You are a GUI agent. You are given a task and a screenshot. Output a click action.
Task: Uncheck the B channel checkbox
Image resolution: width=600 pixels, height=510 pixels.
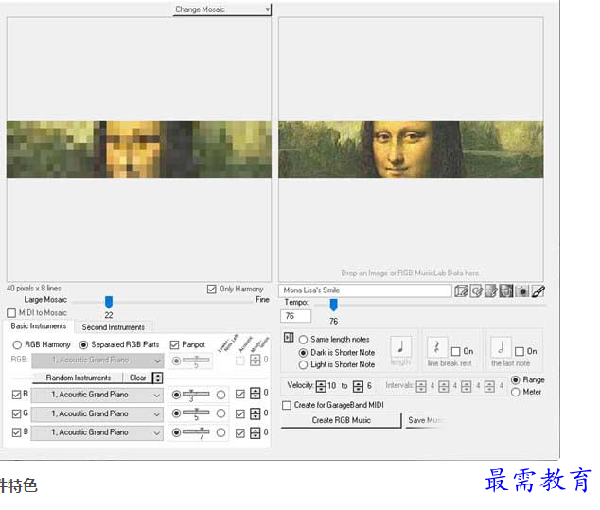coord(16,432)
